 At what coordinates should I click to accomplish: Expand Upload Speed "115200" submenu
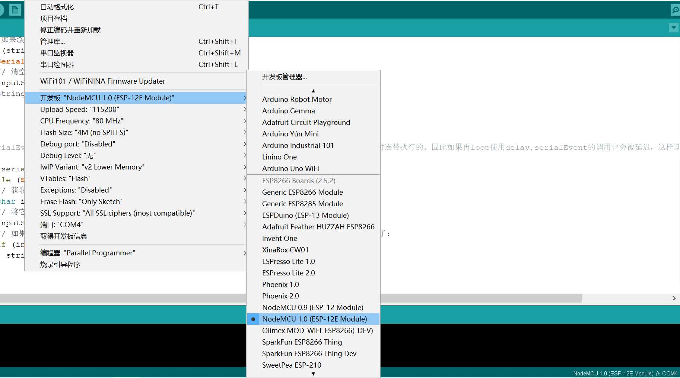point(136,109)
